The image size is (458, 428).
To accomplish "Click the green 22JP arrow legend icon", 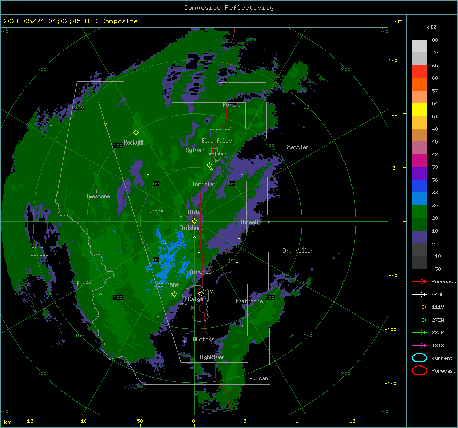I will 419,332.
